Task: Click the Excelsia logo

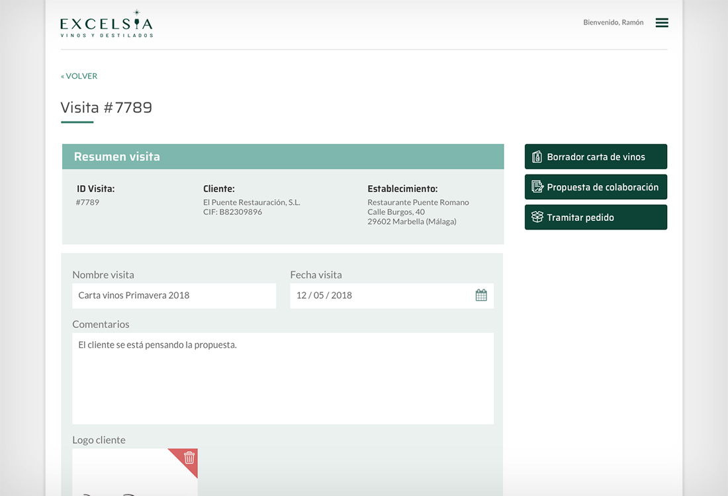Action: click(x=107, y=24)
